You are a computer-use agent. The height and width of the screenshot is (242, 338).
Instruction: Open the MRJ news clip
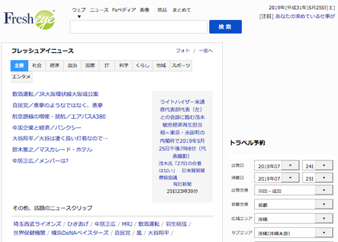127,224
